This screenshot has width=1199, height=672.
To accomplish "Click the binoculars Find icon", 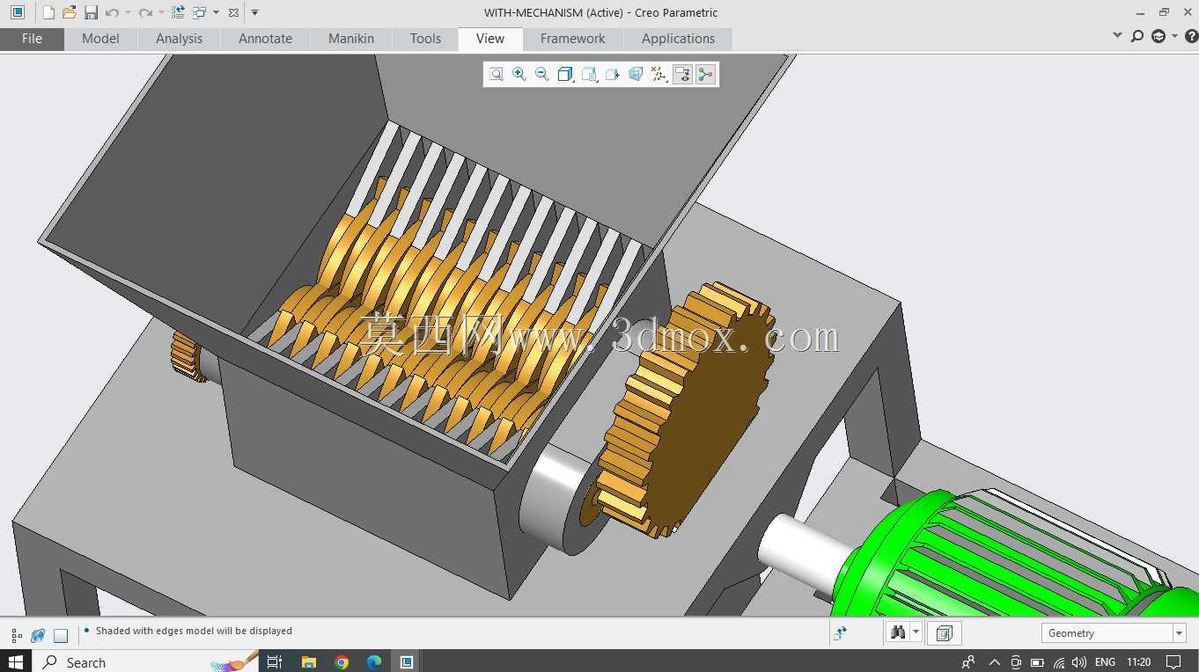I will pos(898,632).
